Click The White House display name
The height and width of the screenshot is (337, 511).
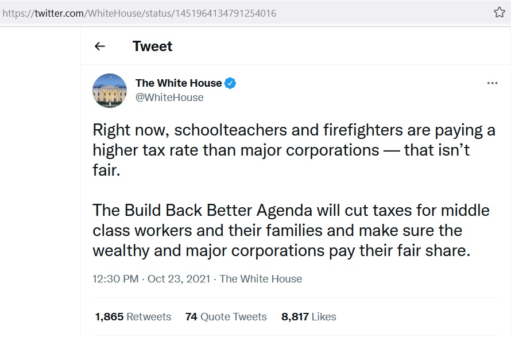(x=179, y=83)
